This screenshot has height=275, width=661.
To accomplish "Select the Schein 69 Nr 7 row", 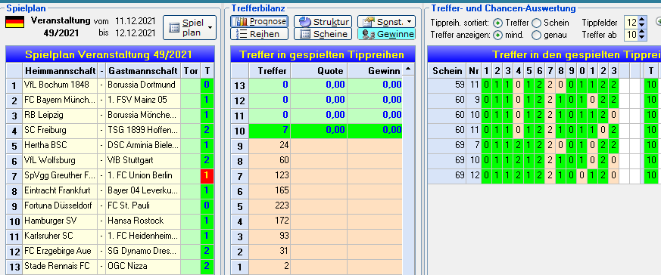I will pos(544,147).
